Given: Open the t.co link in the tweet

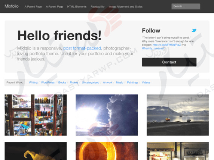Looking at the screenshot, I should tap(166, 45).
